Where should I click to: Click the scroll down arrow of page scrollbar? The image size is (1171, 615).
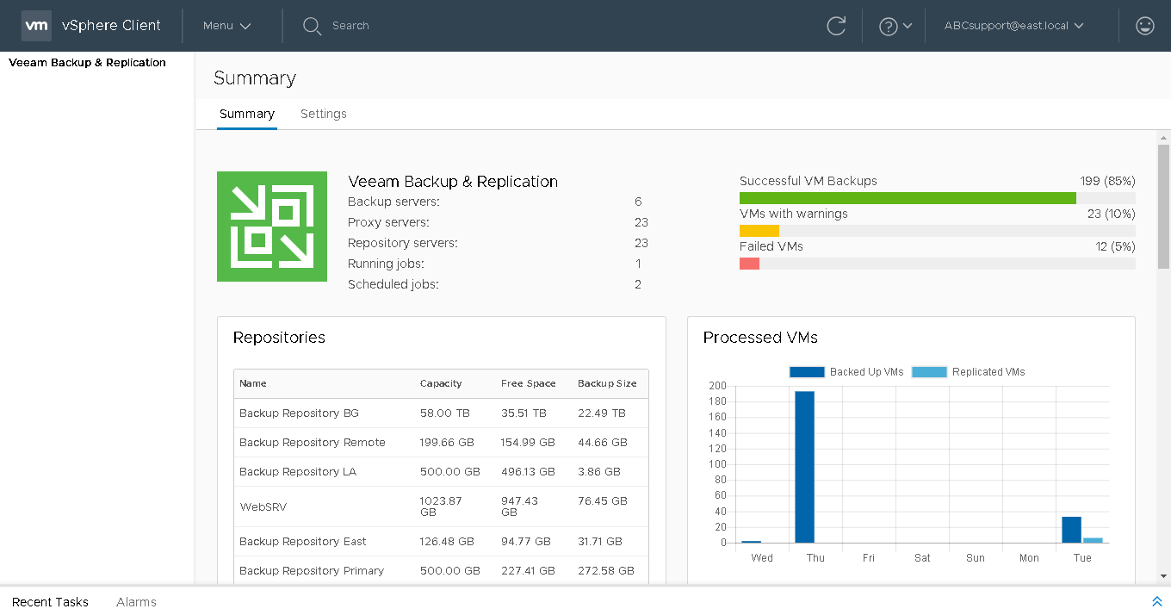point(1163,576)
